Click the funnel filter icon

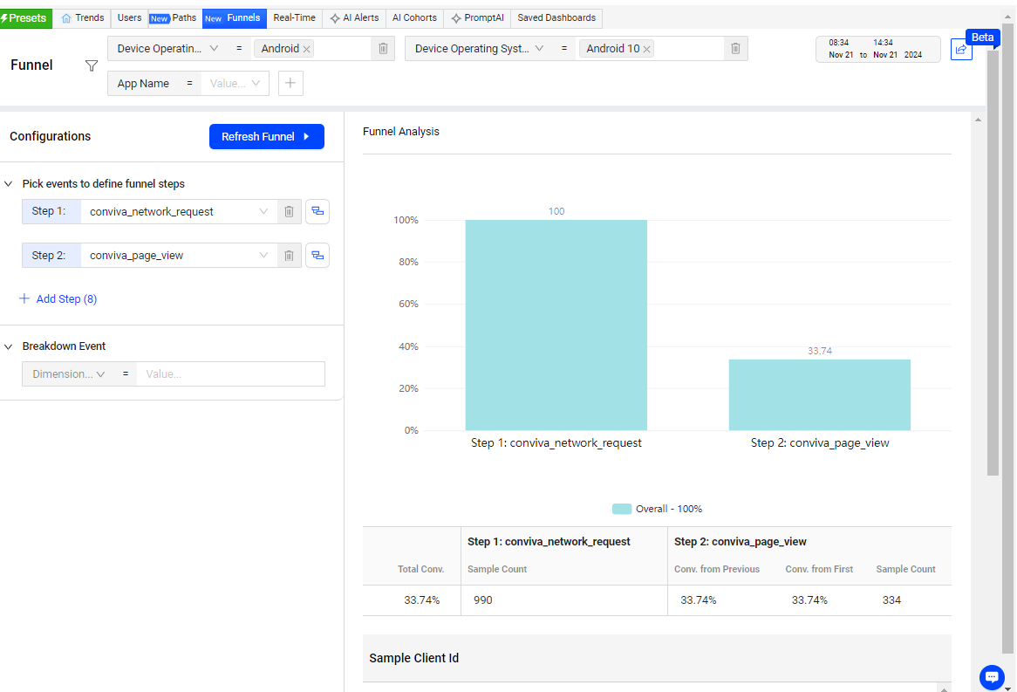point(92,65)
